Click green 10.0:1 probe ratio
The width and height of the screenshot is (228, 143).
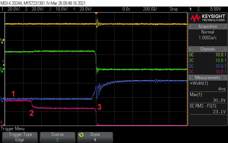[221, 61]
